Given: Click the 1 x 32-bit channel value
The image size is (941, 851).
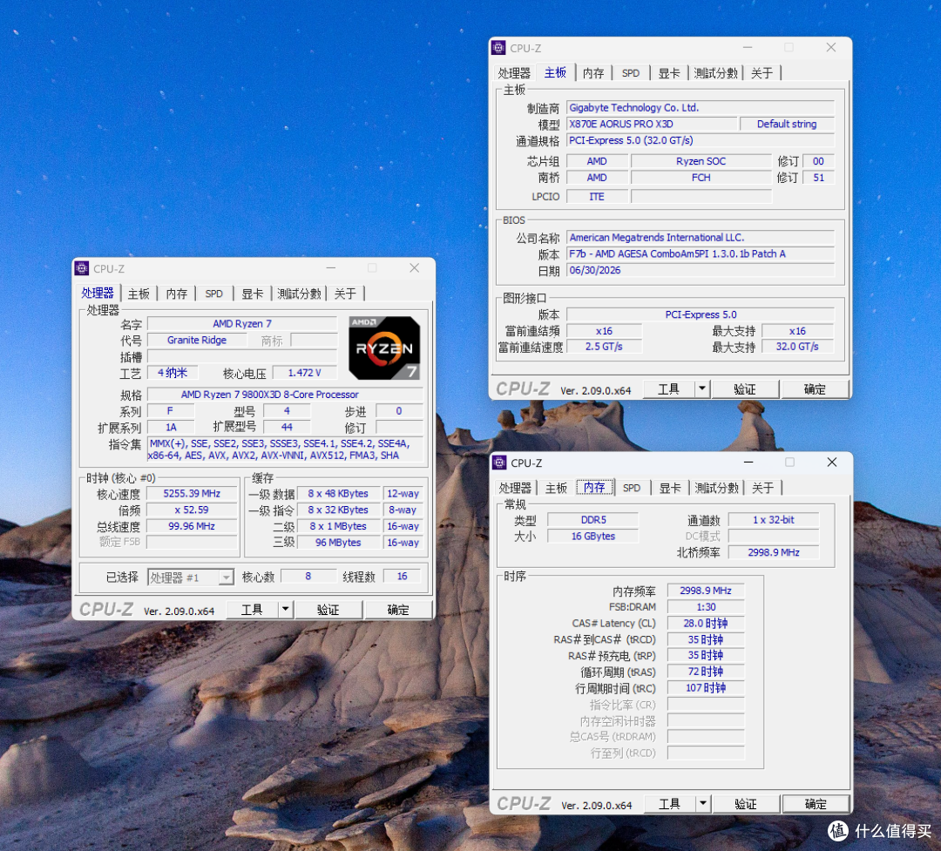Looking at the screenshot, I should tap(774, 520).
